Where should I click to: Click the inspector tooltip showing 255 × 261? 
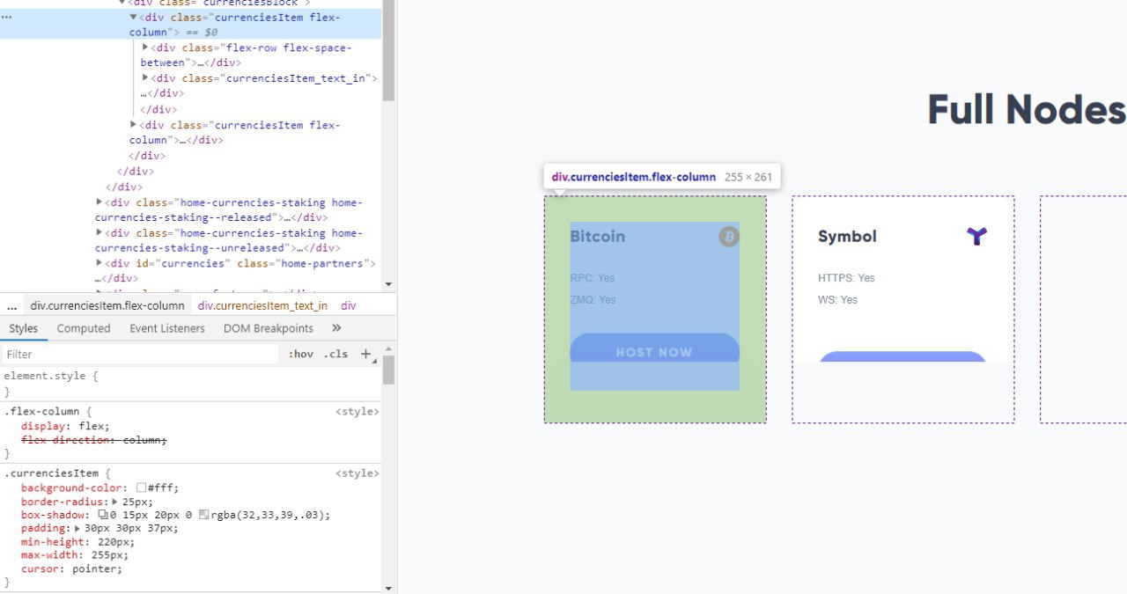coord(661,177)
